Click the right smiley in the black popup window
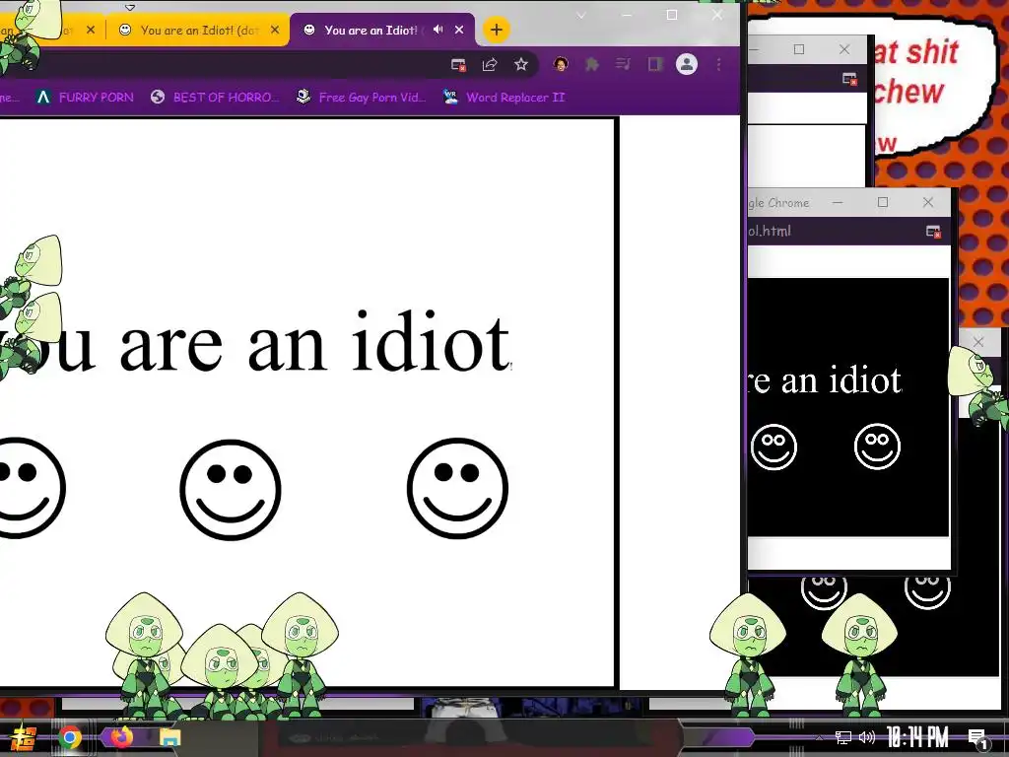The image size is (1009, 757). [877, 447]
